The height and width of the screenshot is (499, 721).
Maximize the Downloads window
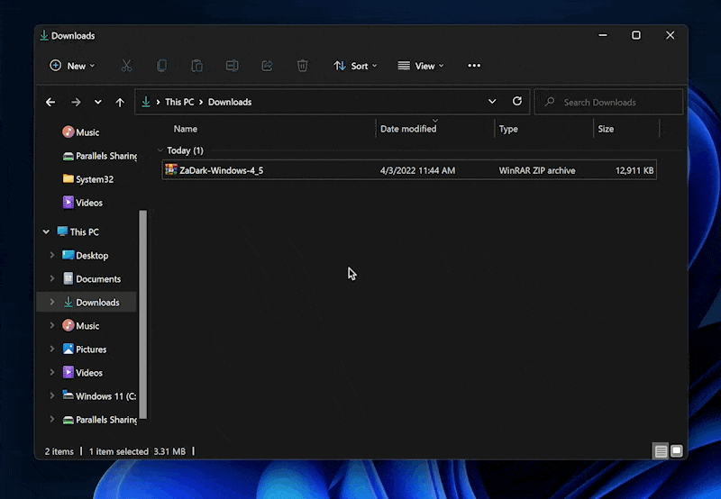(x=636, y=35)
